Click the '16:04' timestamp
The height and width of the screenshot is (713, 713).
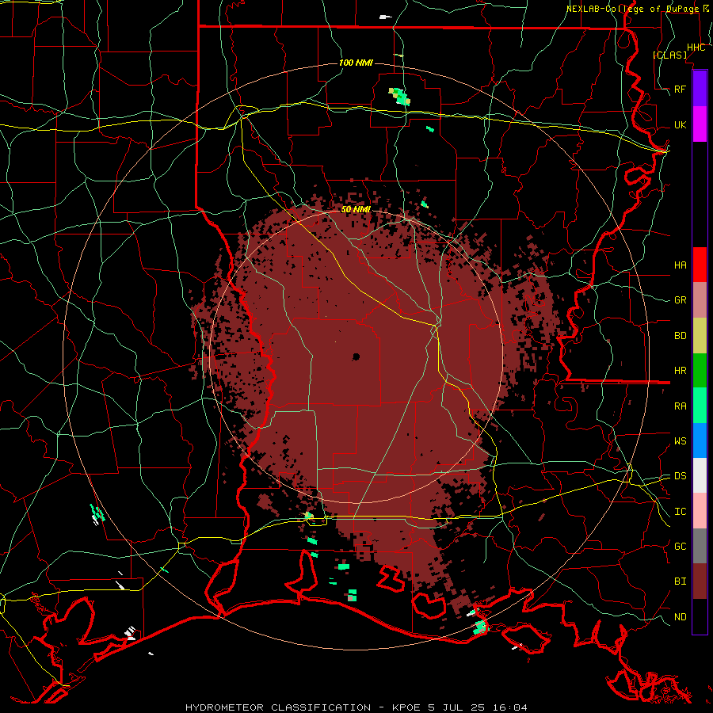(511, 707)
